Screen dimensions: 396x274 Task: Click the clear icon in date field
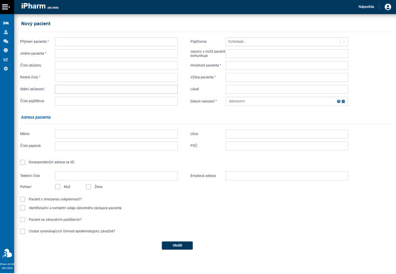click(x=339, y=102)
